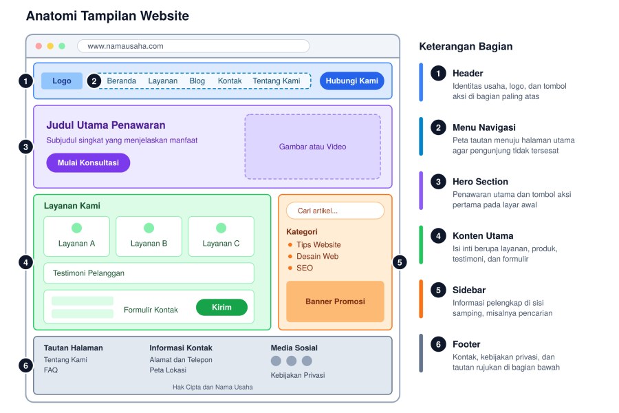Image resolution: width=619 pixels, height=413 pixels.
Task: Click the green circle icon above Layanan B
Action: (x=149, y=228)
